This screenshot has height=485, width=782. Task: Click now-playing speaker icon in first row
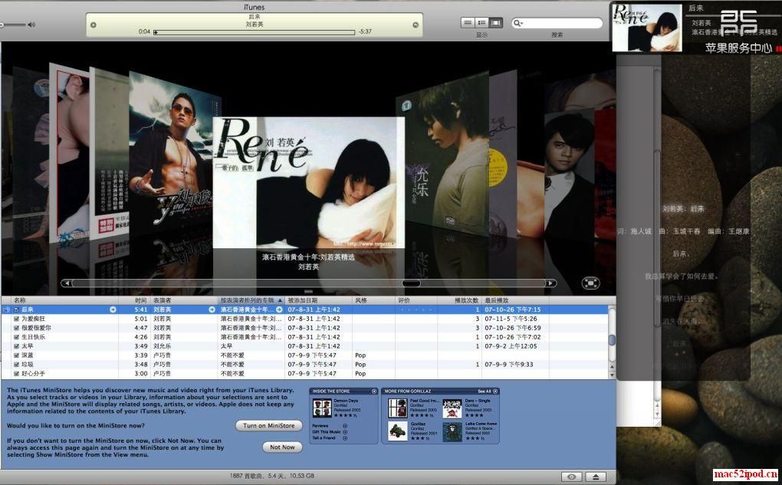6,310
